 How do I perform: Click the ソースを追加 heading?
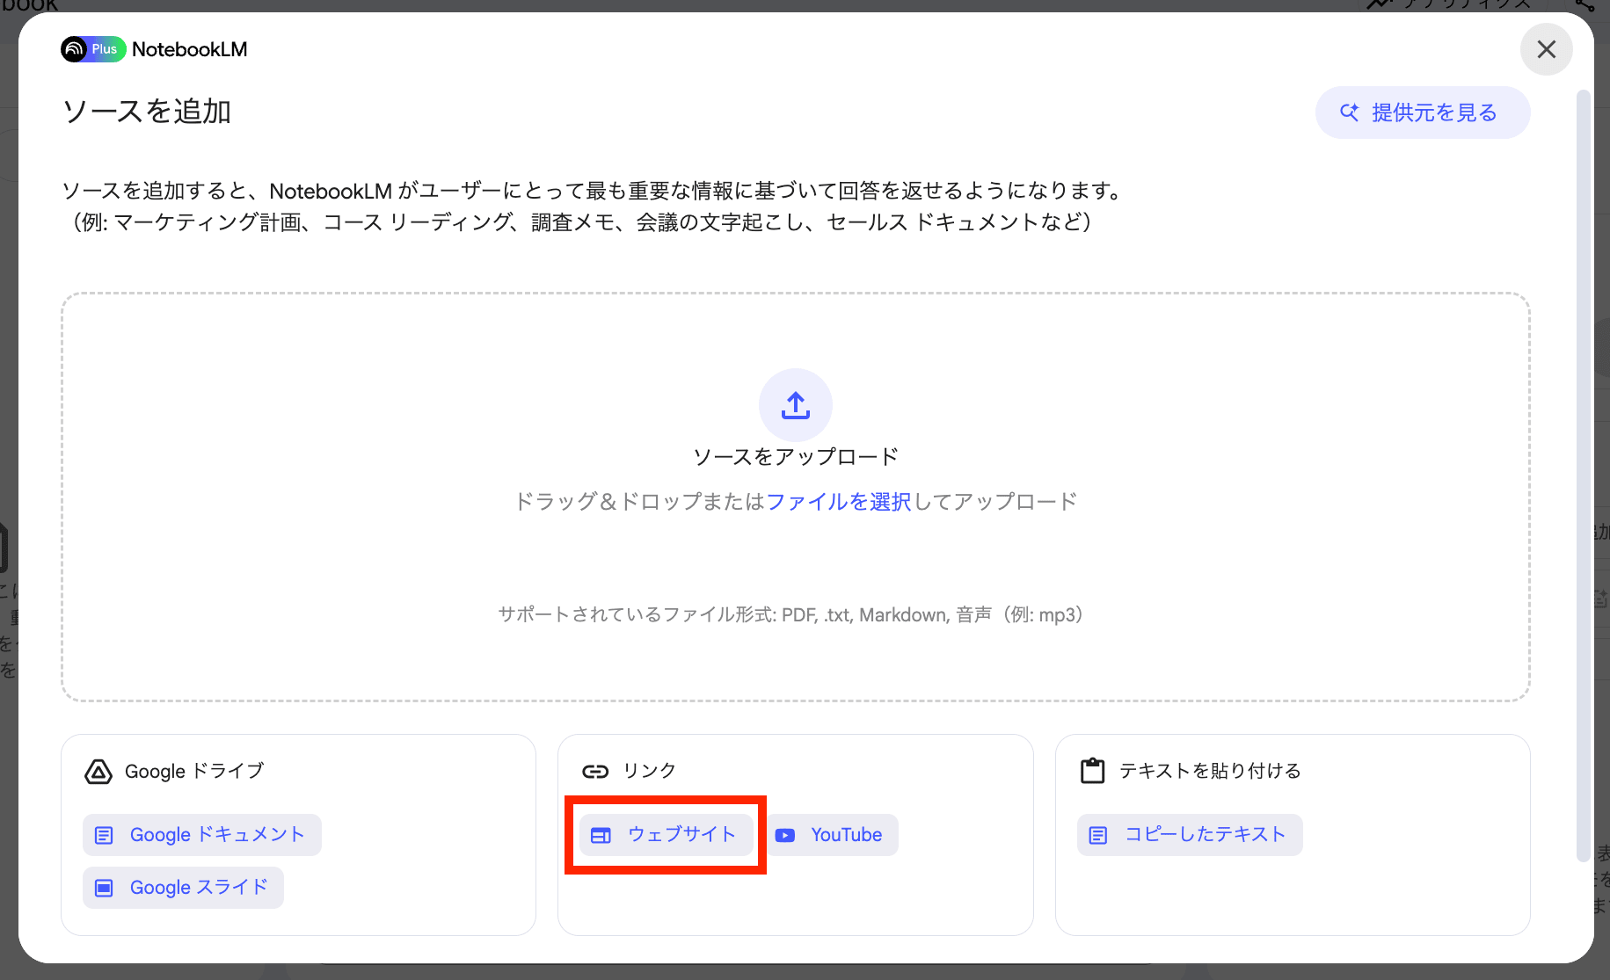click(147, 112)
